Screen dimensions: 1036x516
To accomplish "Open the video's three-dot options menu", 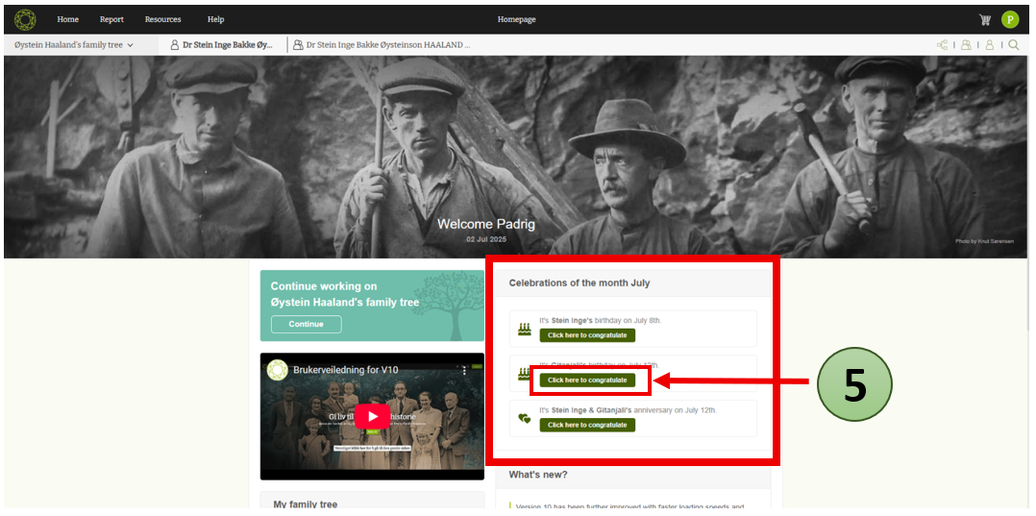I will click(464, 369).
